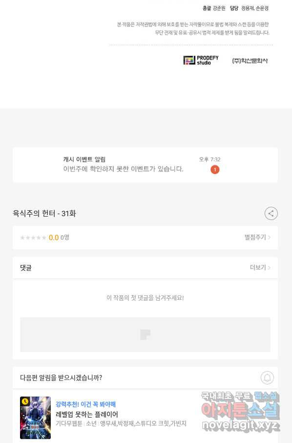Click the clock badge on recommended cover
Screen dimensions: 292x443
click(25, 401)
